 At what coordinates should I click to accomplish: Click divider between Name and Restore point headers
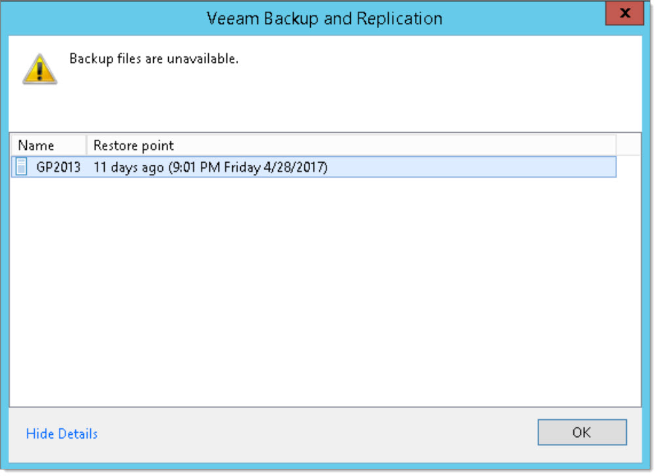pos(86,145)
